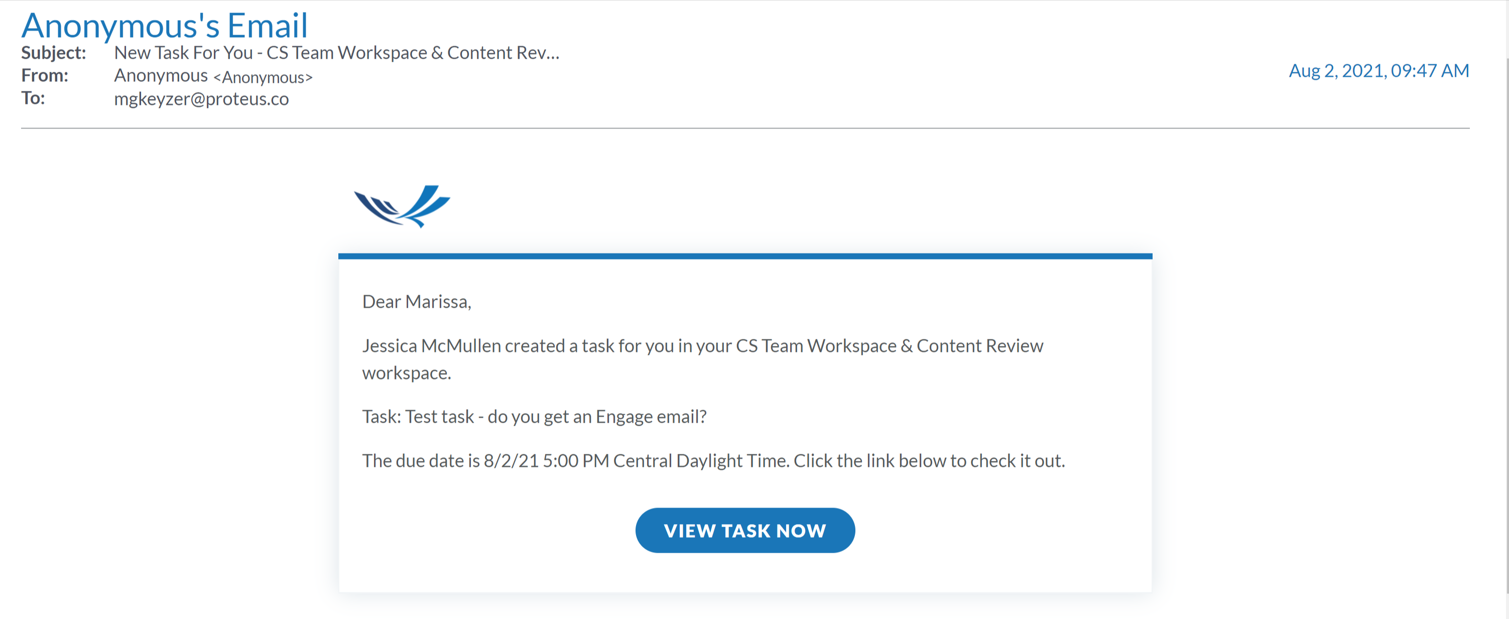Click the From: label

tap(45, 75)
